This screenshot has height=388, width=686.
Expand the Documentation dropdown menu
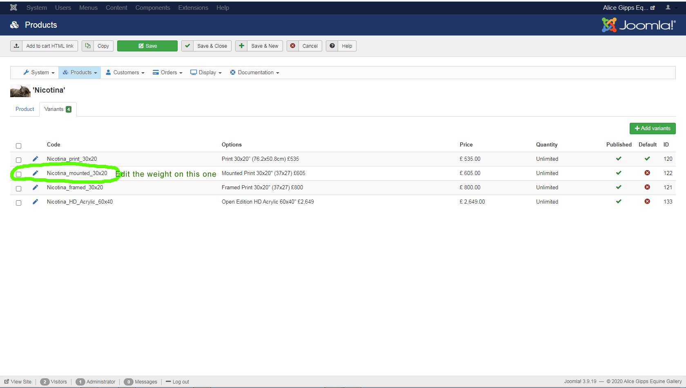point(255,73)
